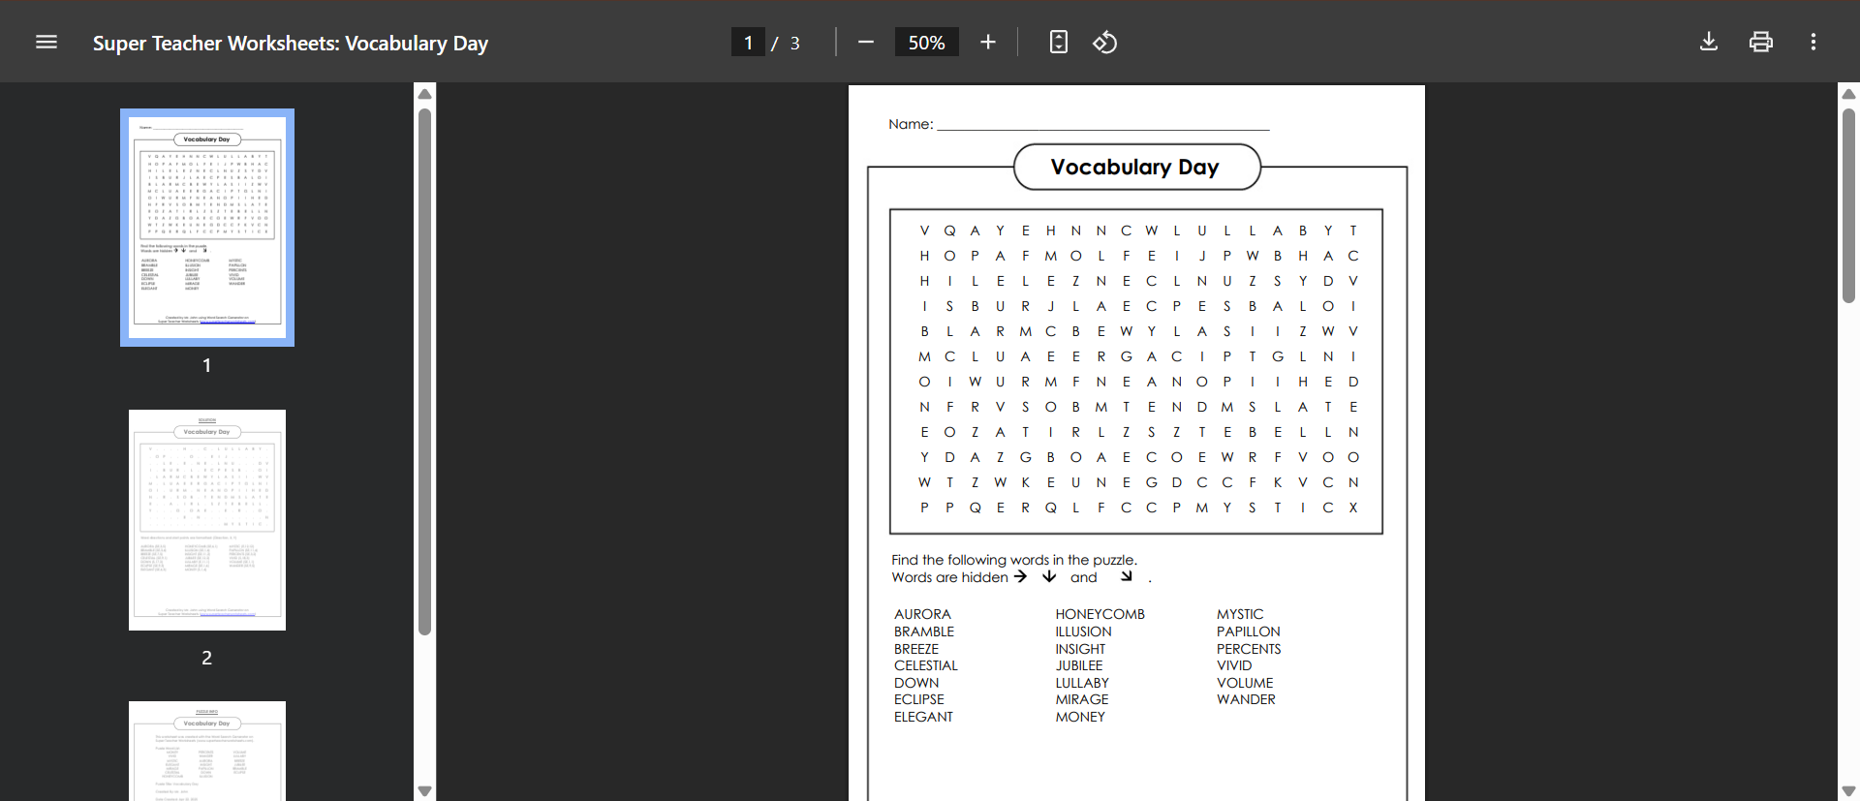Open the more actions three-dot menu

[x=1813, y=42]
